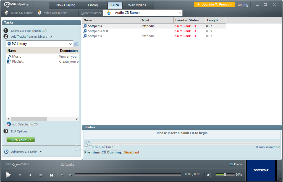283x182 pixels.
Task: Click the Additional CD Tasks gear icon
Action: pyautogui.click(x=6, y=152)
